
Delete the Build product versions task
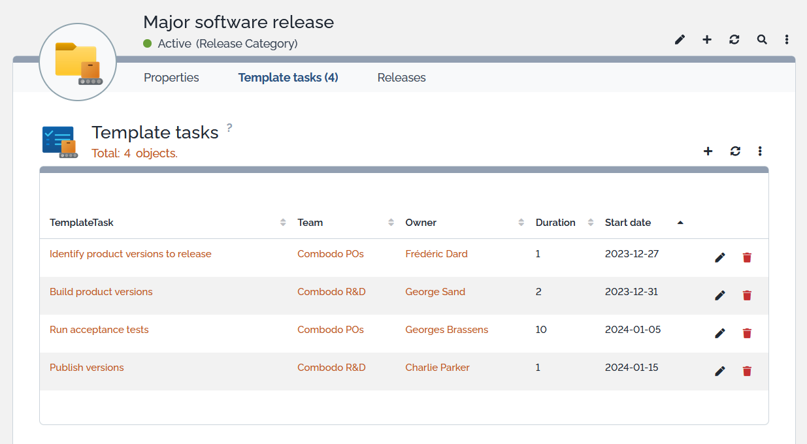[x=747, y=296]
